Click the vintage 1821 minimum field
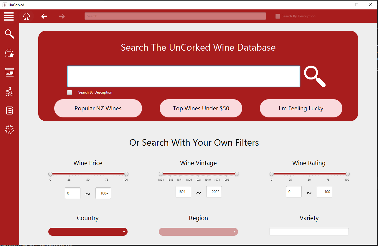 184,192
